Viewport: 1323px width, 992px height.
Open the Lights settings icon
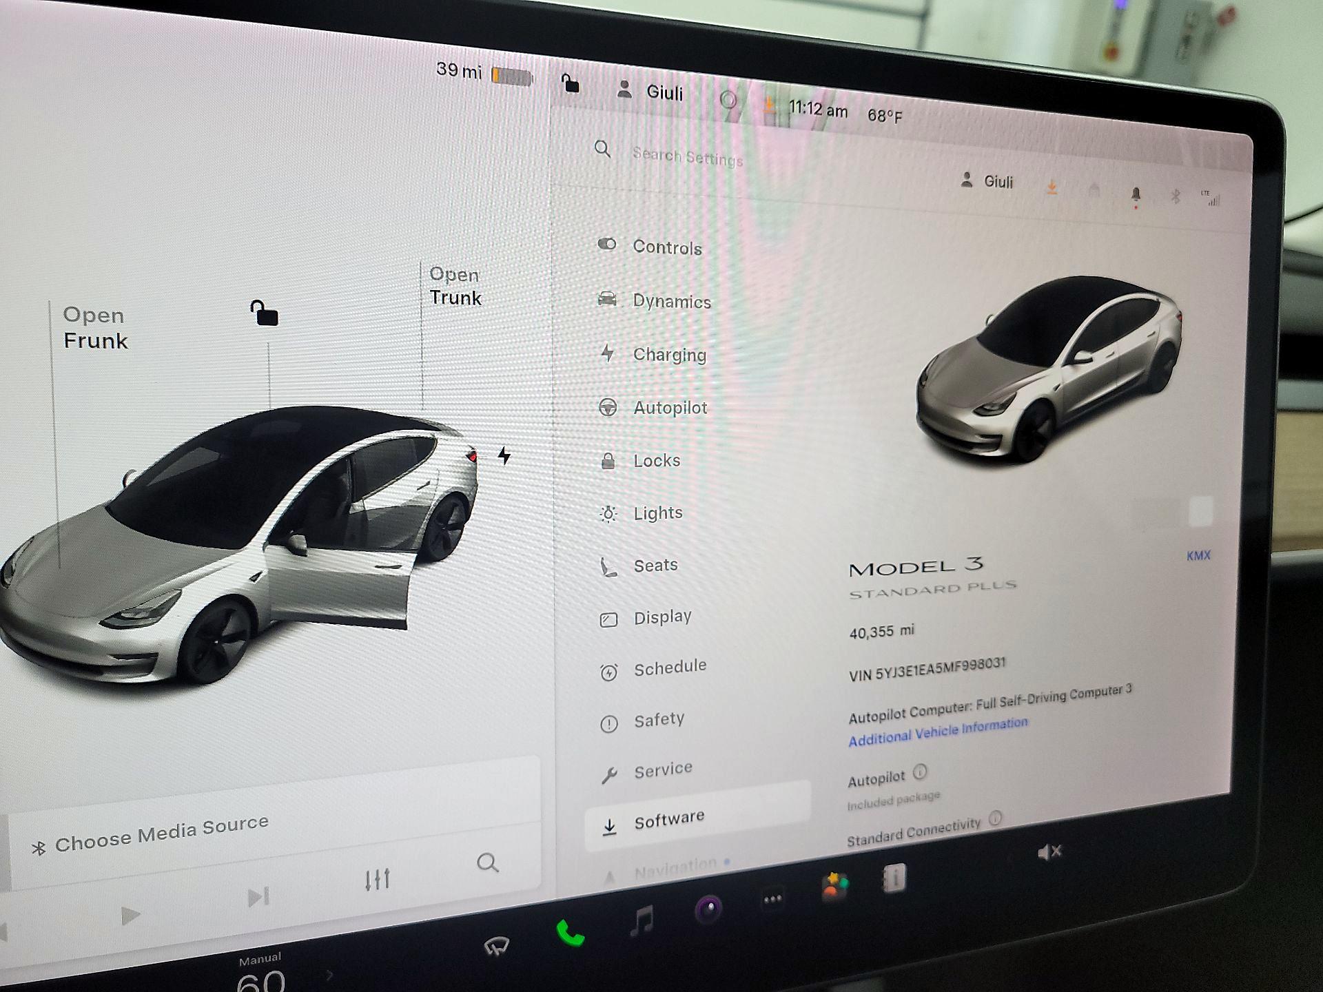point(608,512)
